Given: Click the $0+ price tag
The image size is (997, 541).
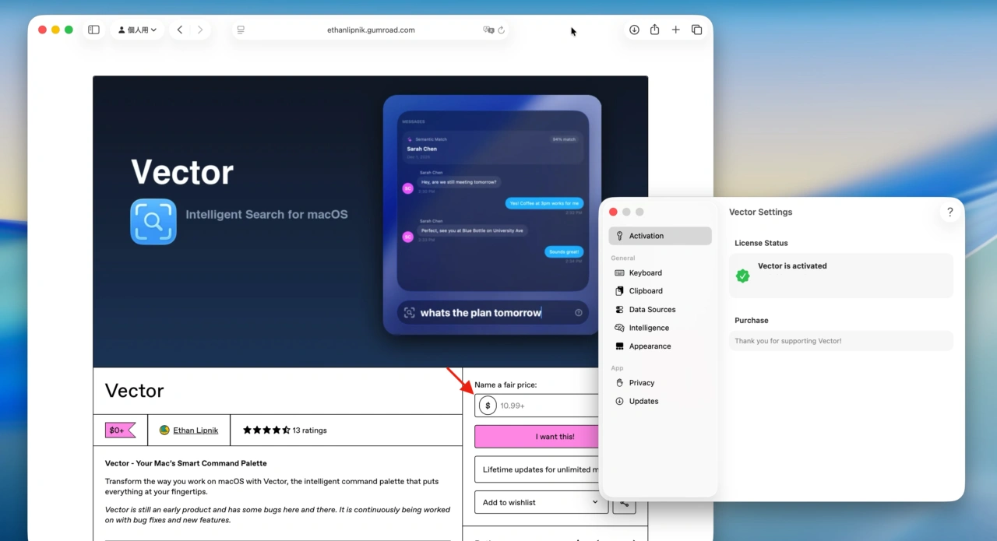Looking at the screenshot, I should 120,430.
